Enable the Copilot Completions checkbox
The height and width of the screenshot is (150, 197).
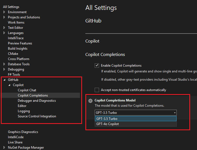97,66
